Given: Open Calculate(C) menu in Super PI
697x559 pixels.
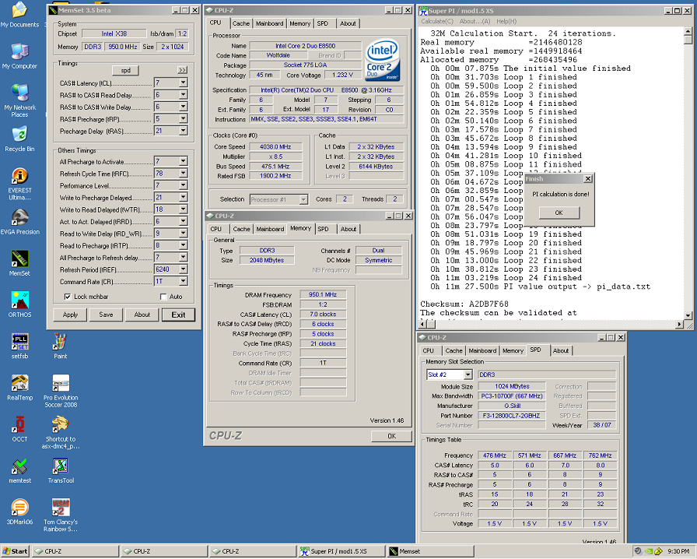Looking at the screenshot, I should [437, 21].
